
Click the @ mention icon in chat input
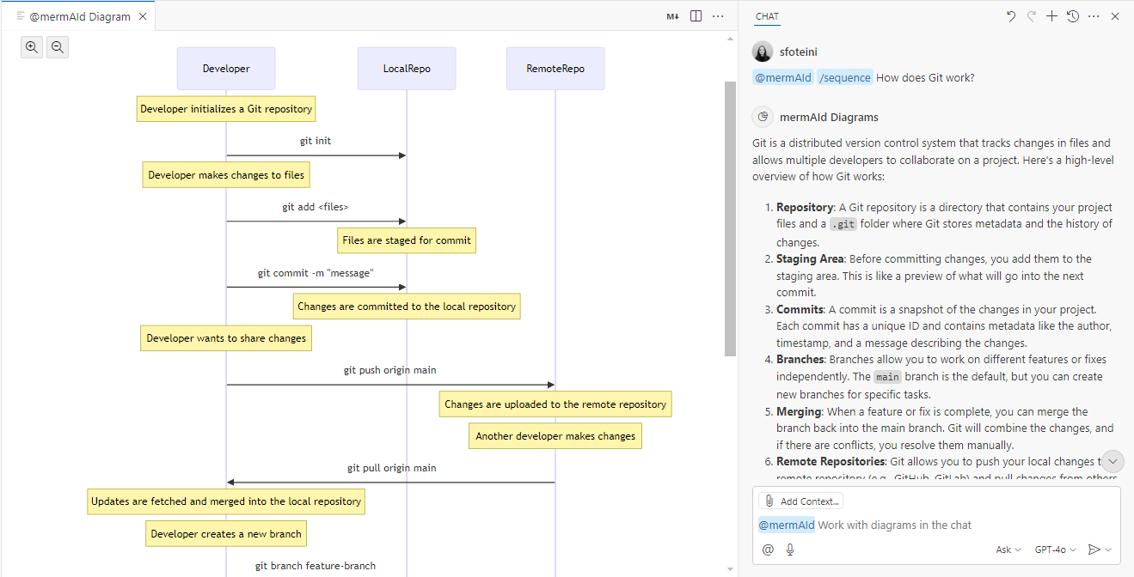(768, 550)
